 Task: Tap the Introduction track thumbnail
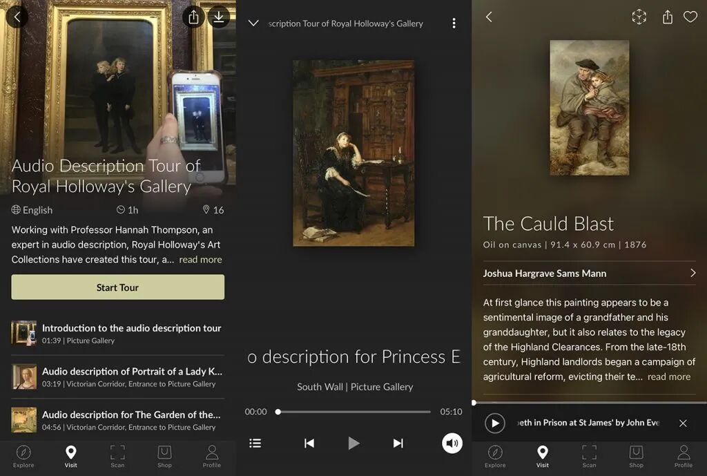click(24, 333)
